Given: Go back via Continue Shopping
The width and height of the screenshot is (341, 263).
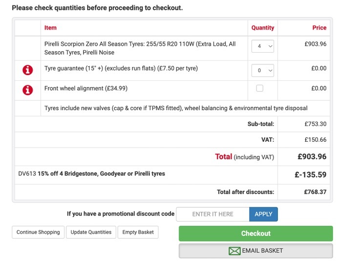Looking at the screenshot, I should [38, 232].
